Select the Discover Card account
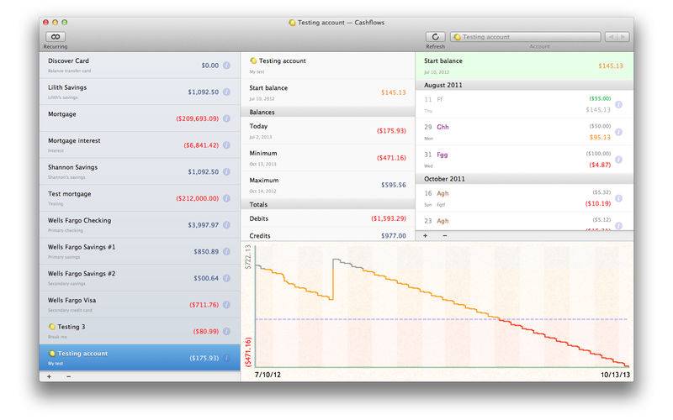Viewport: 673px width, 420px height. point(140,66)
